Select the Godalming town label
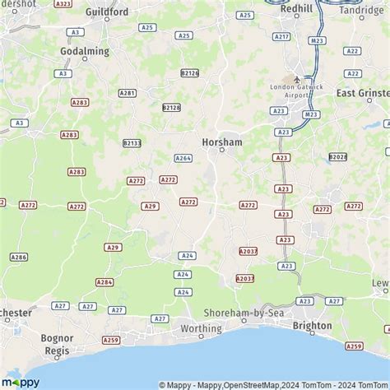 tap(85, 51)
